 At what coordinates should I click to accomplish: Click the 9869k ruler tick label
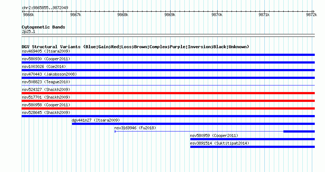(x=170, y=15)
